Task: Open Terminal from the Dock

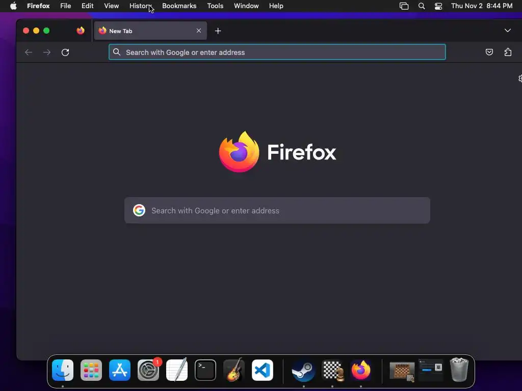Action: point(205,370)
